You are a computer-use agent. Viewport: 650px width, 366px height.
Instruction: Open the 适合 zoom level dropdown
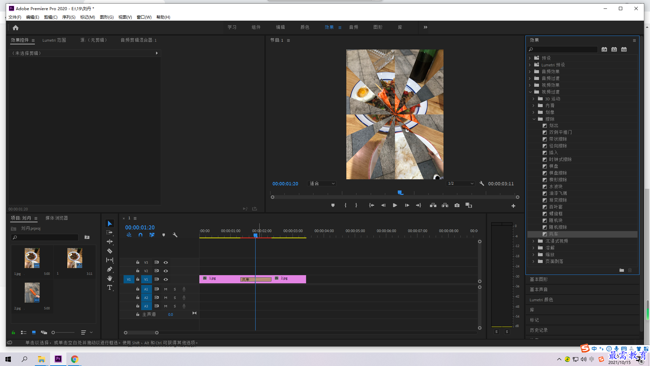(322, 183)
